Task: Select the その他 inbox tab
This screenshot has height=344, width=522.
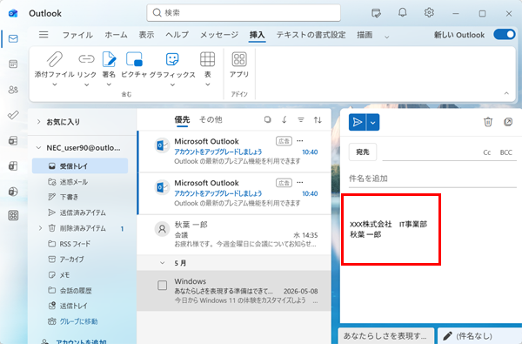Action: (x=211, y=119)
